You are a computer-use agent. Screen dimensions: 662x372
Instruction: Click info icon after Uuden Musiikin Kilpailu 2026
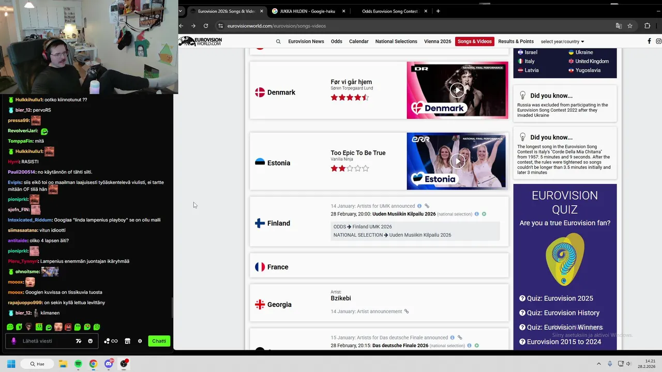[x=477, y=214]
